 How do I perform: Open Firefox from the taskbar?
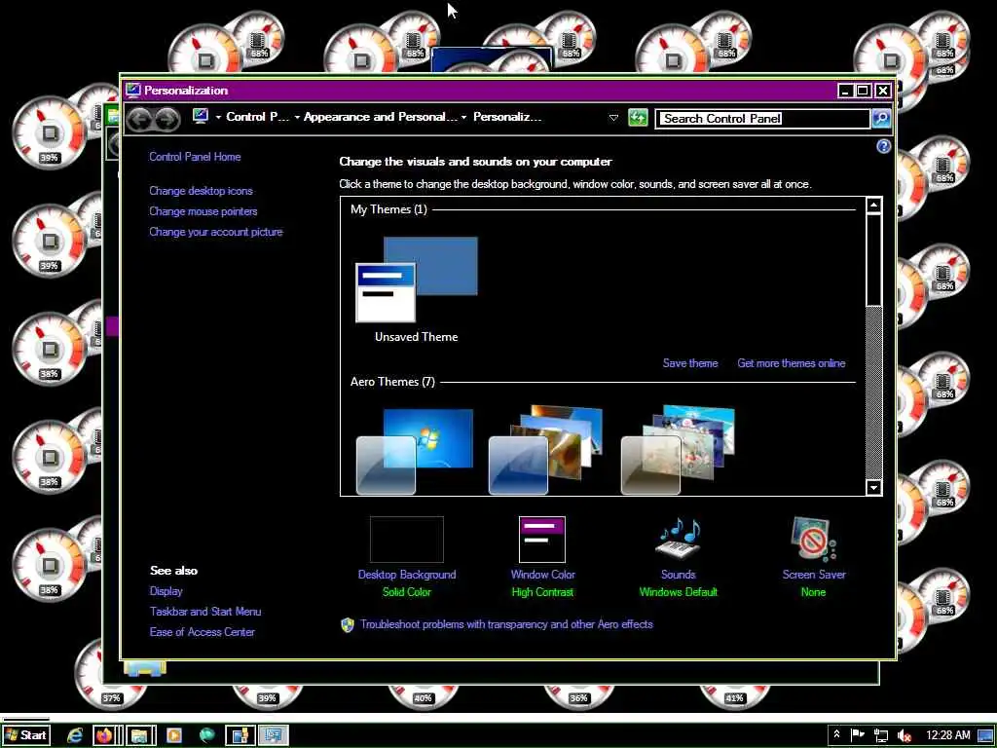pos(104,735)
